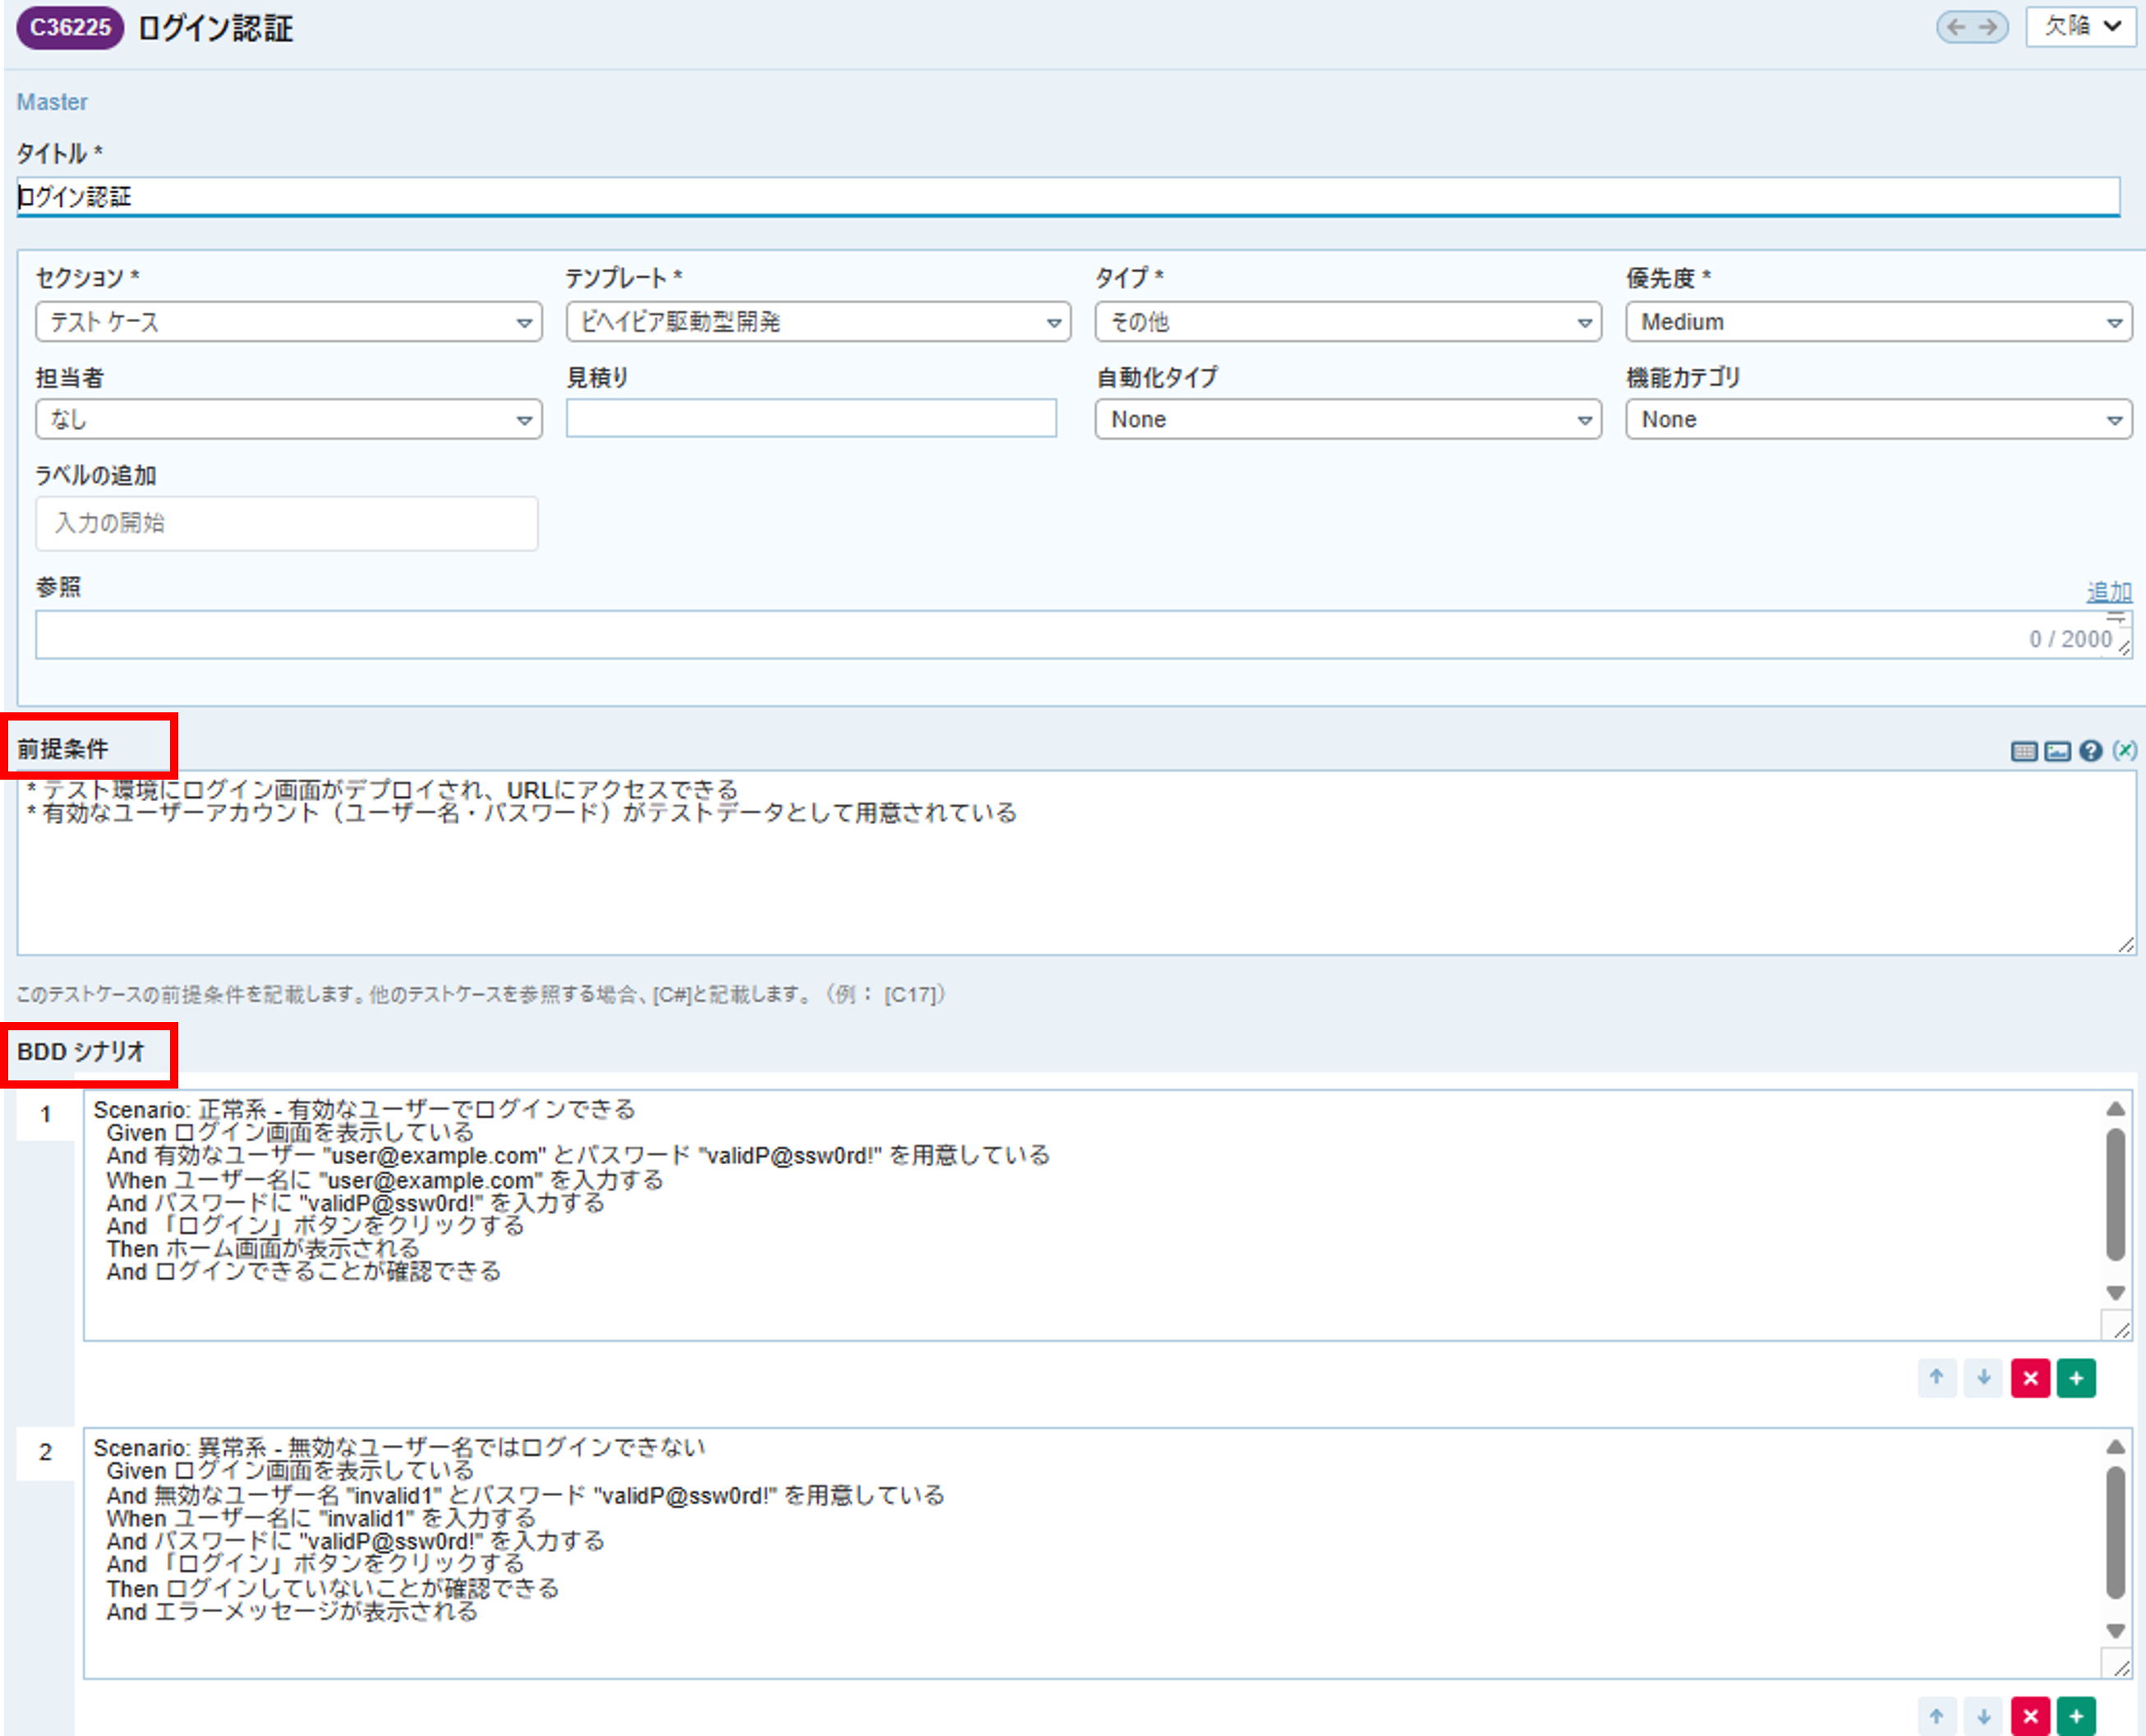The image size is (2146, 1736).
Task: Click the 追加 link above 参照
Action: tap(2108, 591)
